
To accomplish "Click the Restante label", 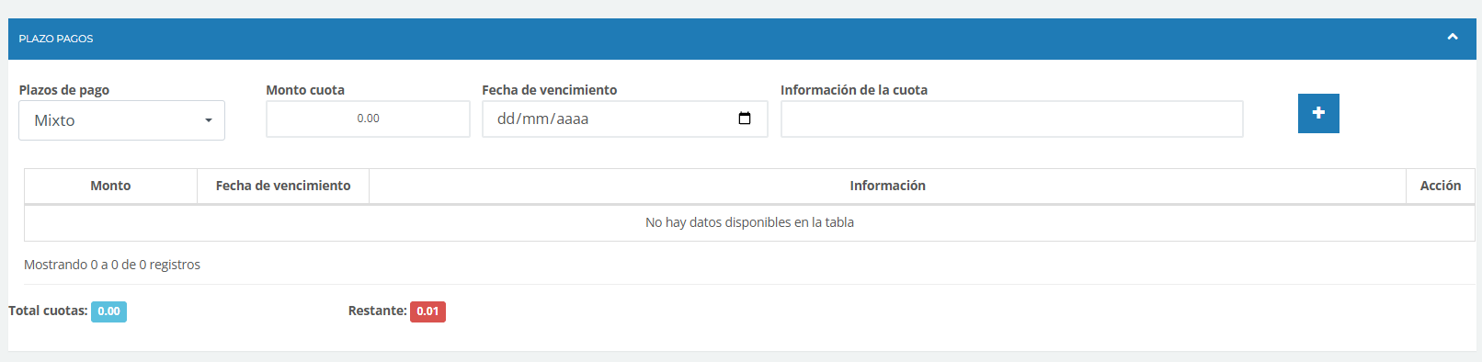I will coord(377,311).
